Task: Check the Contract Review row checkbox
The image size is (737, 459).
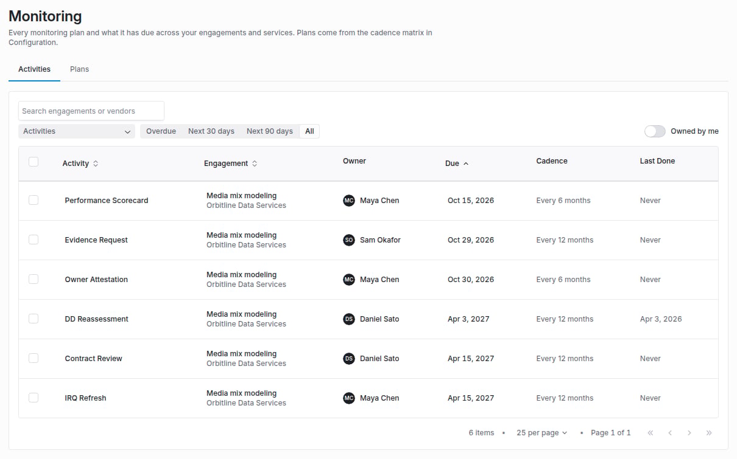Action: click(33, 358)
